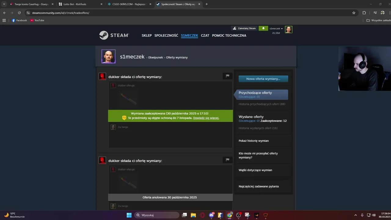Image resolution: width=391 pixels, height=220 pixels.
Task: Report first dukker offer with flag icon
Action: click(x=228, y=76)
